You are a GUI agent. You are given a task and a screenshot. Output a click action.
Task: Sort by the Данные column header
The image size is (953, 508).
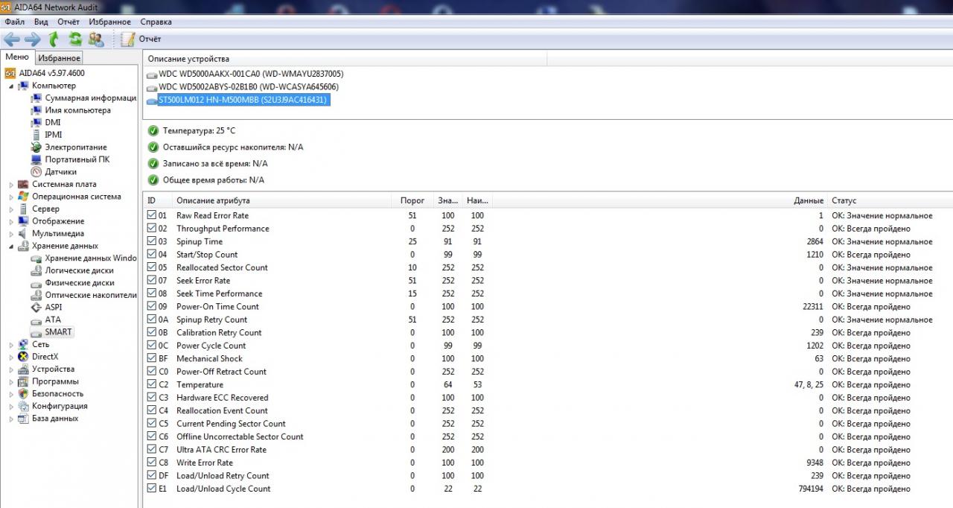click(660, 200)
